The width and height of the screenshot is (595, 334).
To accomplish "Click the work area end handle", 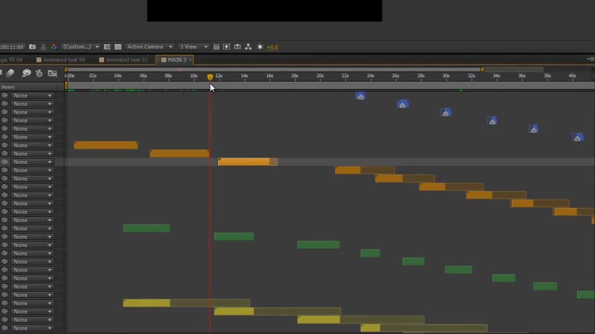I will tap(482, 70).
